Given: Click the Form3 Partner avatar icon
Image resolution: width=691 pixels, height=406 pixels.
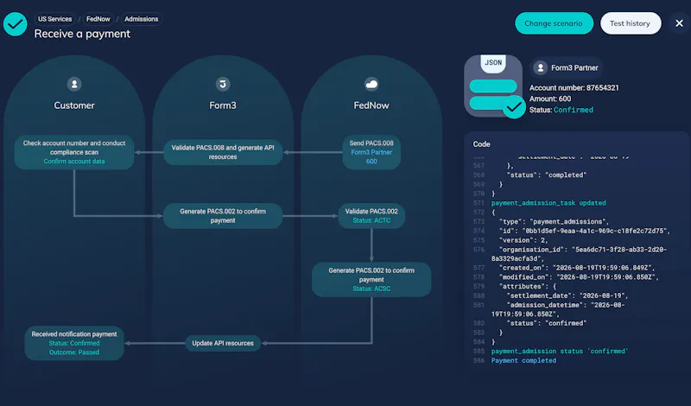Looking at the screenshot, I should [x=541, y=68].
